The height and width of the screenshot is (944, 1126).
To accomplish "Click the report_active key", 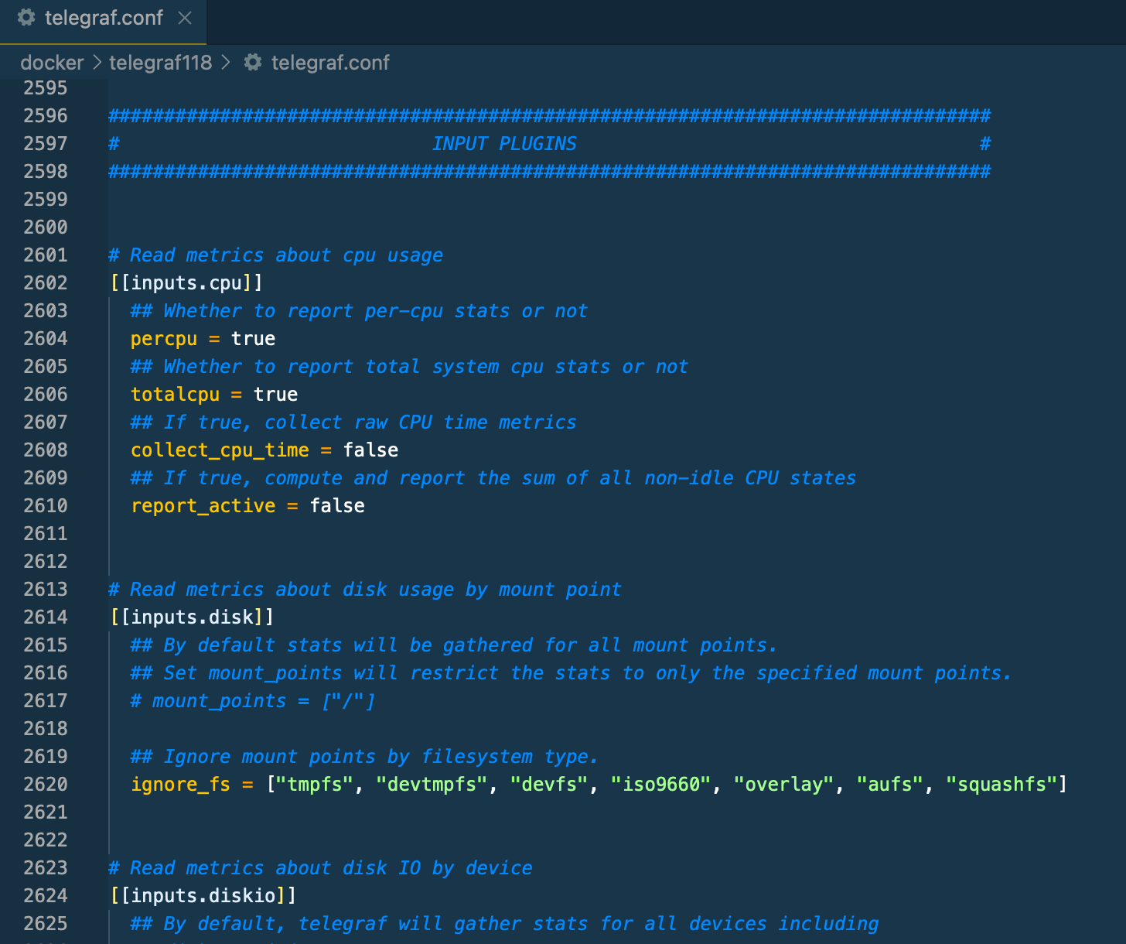I will point(203,506).
